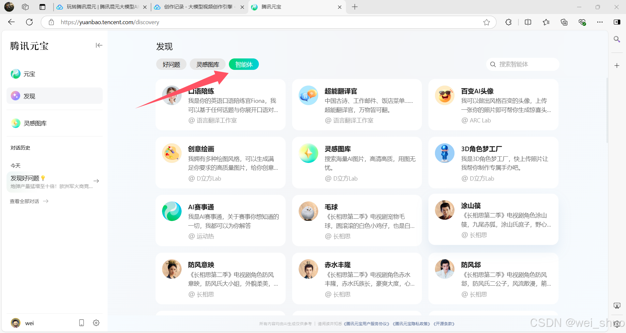626x333 pixels.
Task: Open the 3D角色梦工厂 robot icon
Action: pos(444,153)
